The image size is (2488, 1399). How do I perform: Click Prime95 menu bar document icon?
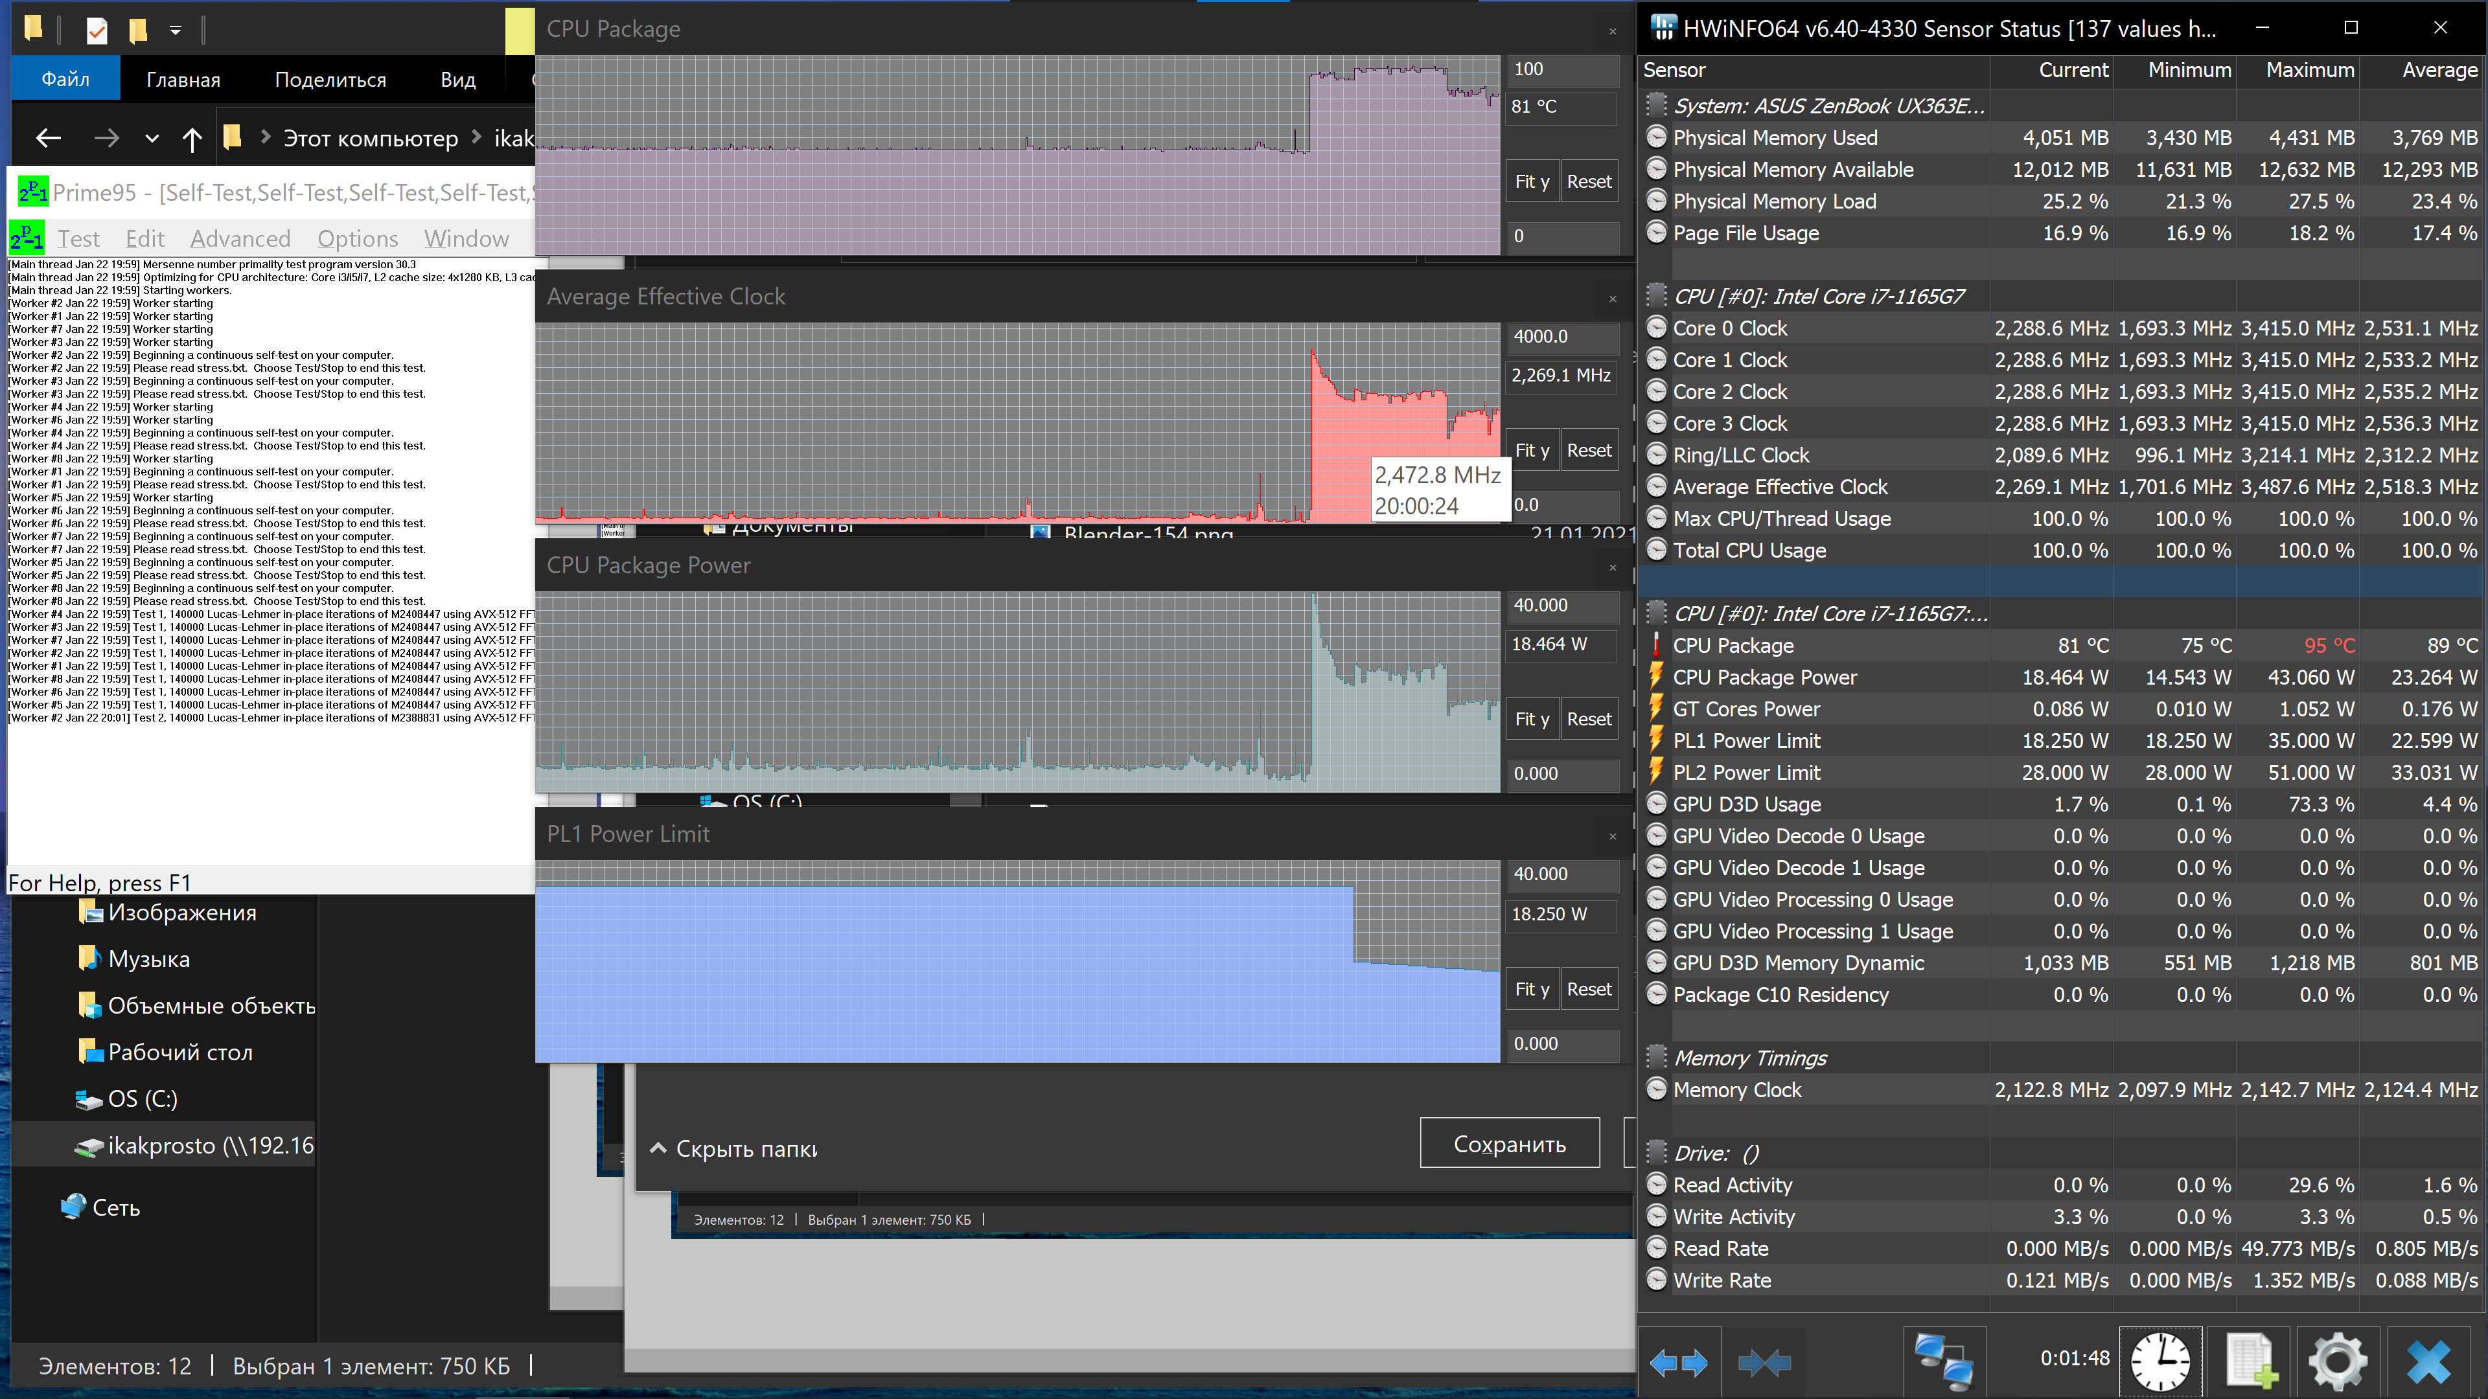tap(26, 238)
